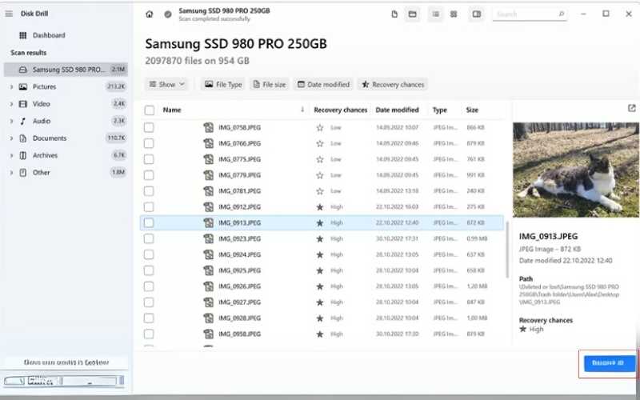Switch to folder view icon in the toolbar
This screenshot has width=640, height=400.
(x=413, y=14)
